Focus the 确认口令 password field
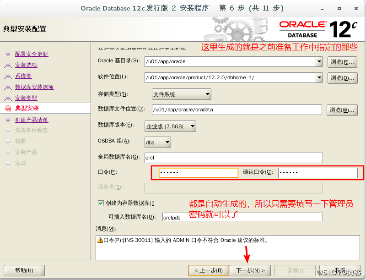366x280 pixels. 318,173
